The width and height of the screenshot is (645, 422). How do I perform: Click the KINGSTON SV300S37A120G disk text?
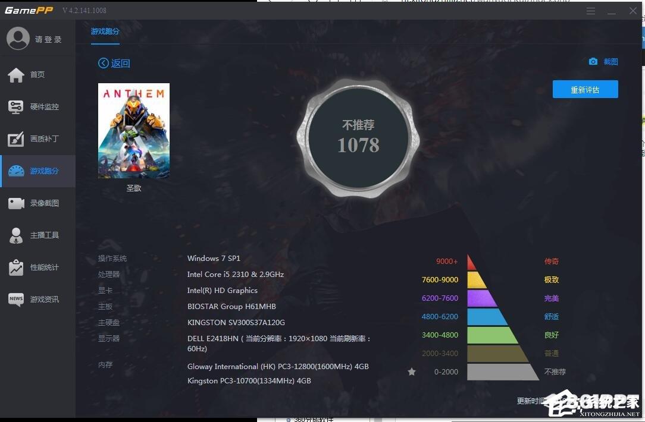236,323
